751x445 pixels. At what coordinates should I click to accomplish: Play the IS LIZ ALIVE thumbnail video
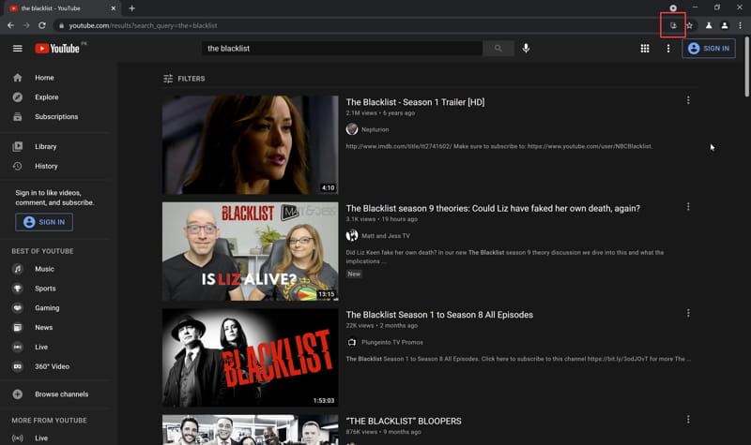pyautogui.click(x=250, y=251)
